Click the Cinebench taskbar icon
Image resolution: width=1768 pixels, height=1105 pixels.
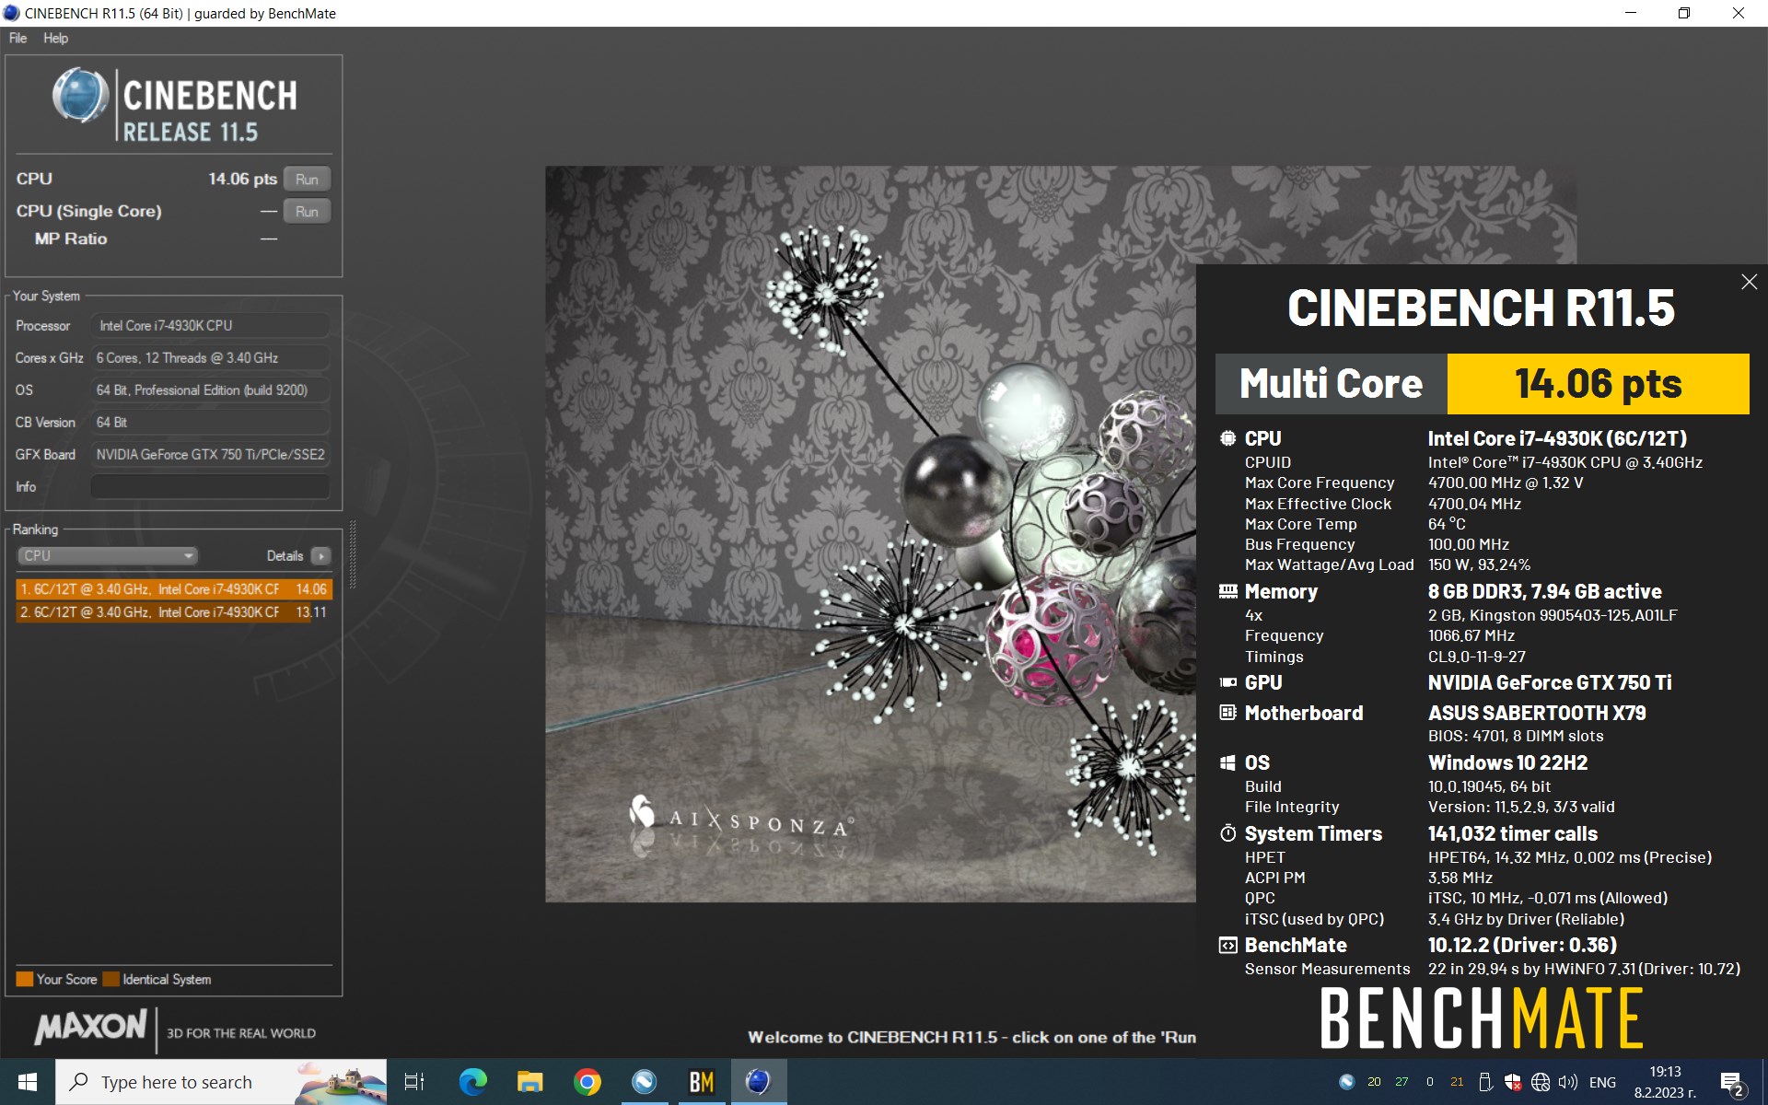pos(758,1082)
